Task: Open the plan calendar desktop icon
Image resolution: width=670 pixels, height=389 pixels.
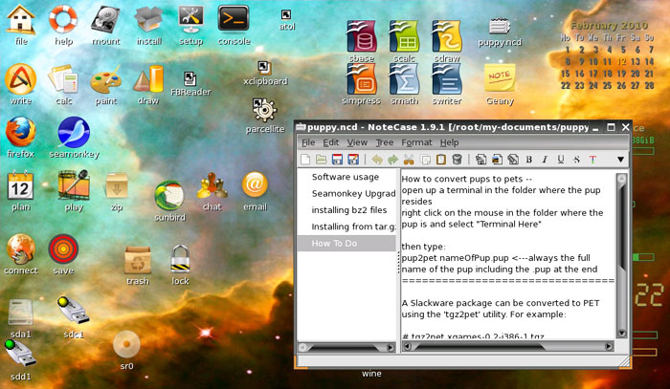Action: pyautogui.click(x=20, y=190)
